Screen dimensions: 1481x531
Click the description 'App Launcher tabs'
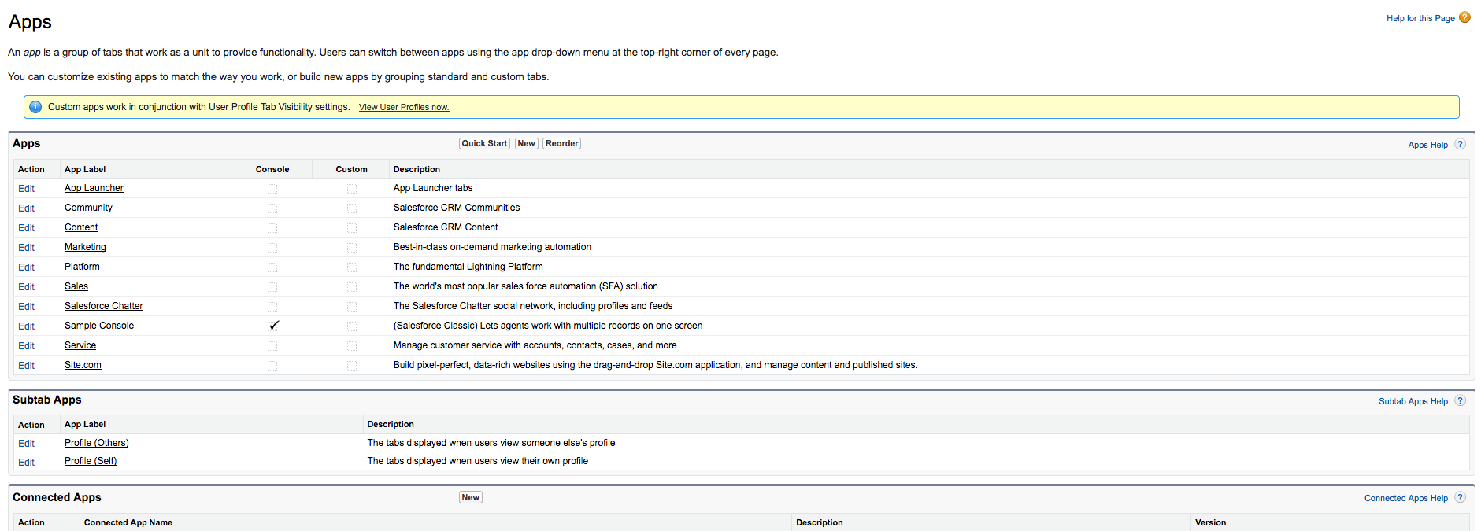coord(433,188)
